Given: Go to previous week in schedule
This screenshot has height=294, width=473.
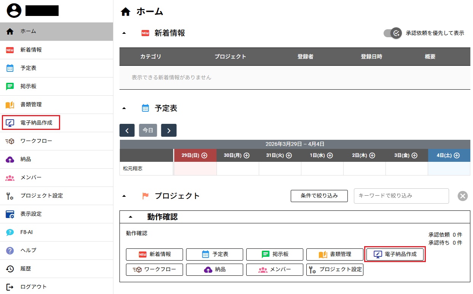Looking at the screenshot, I should [127, 130].
